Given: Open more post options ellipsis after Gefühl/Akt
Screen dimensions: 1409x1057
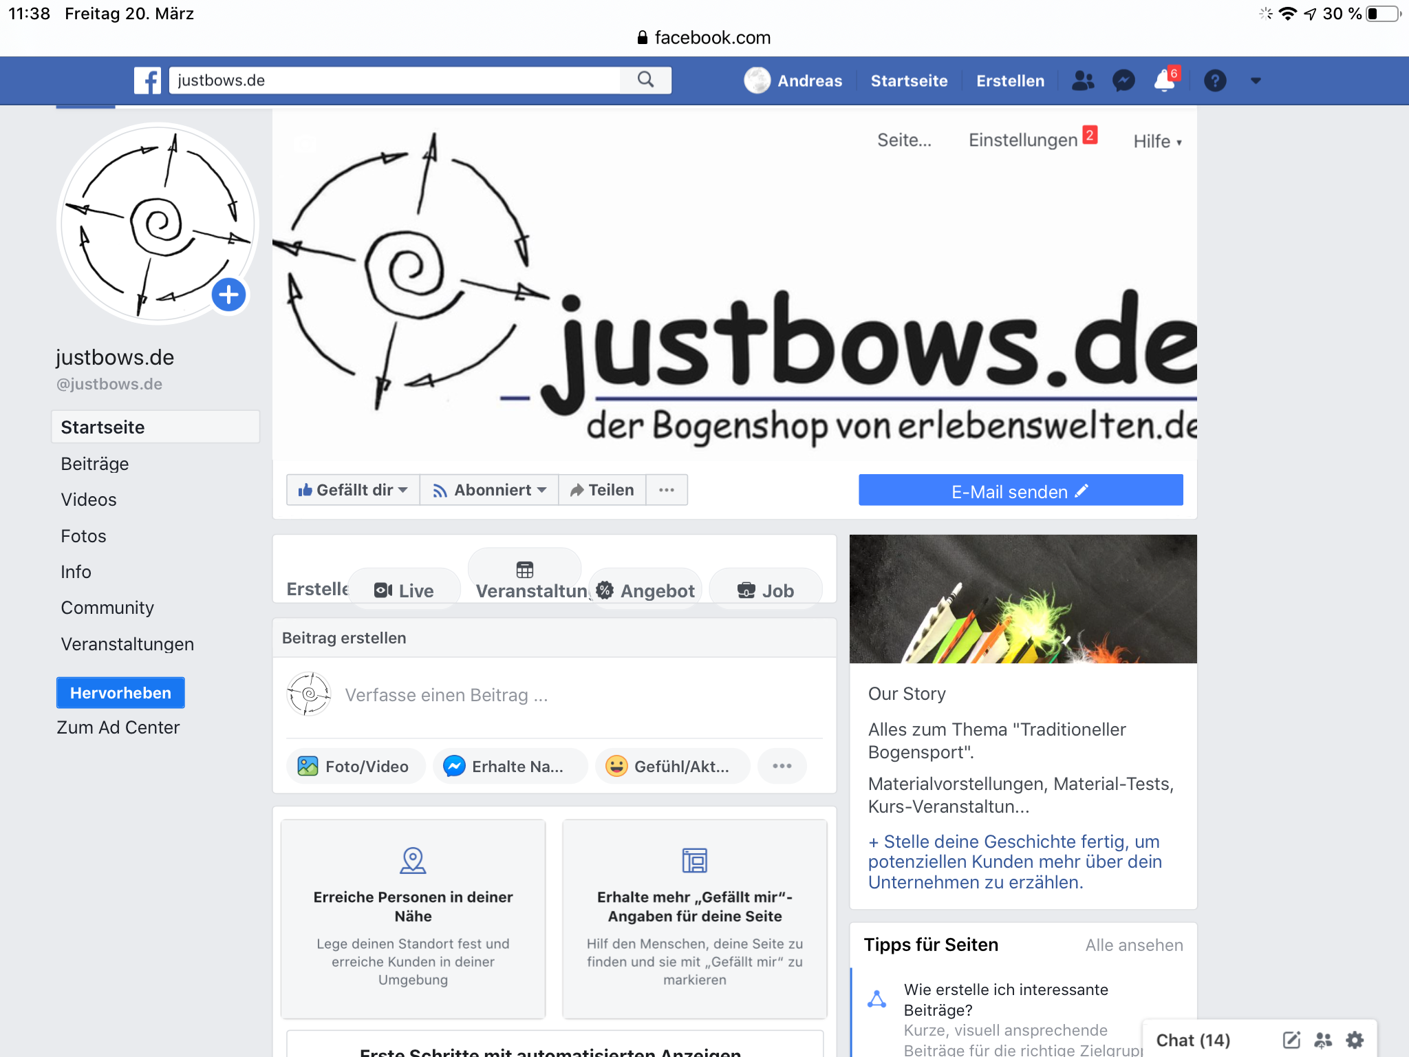Looking at the screenshot, I should click(x=782, y=766).
